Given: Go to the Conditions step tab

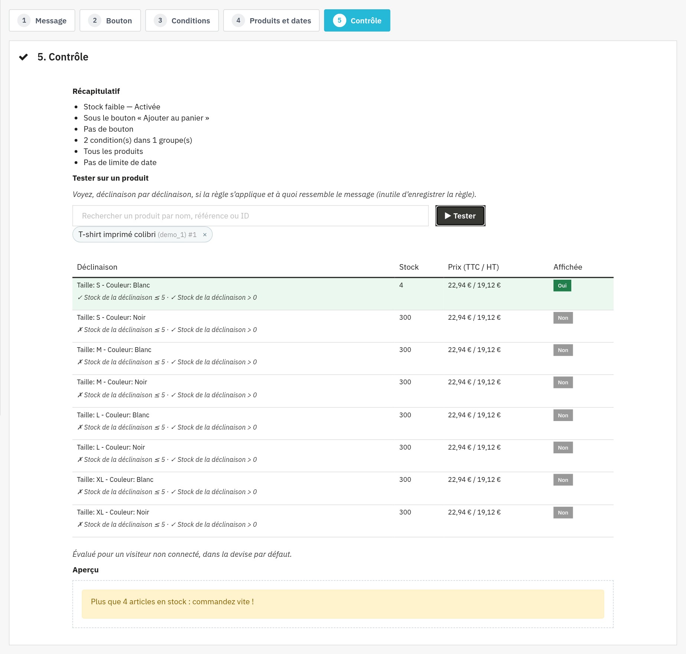Looking at the screenshot, I should point(182,20).
